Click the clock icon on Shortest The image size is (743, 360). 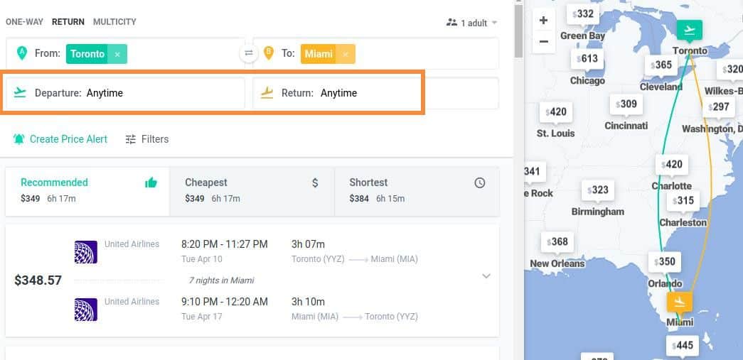coord(480,182)
